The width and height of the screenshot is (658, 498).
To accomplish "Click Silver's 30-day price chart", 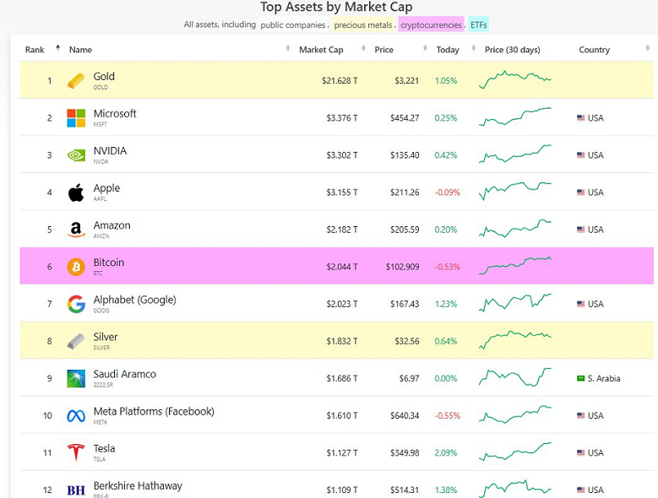I will pos(515,340).
